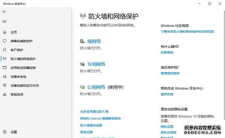Select 设备性能和运行状况 in the sidebar
The width and height of the screenshot is (225, 138).
point(25,85)
